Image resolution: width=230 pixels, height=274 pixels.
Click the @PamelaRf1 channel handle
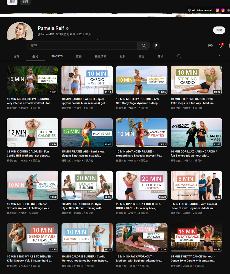(46, 34)
